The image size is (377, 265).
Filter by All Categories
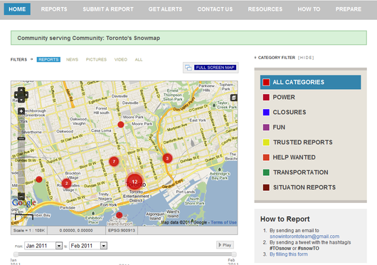(x=310, y=82)
